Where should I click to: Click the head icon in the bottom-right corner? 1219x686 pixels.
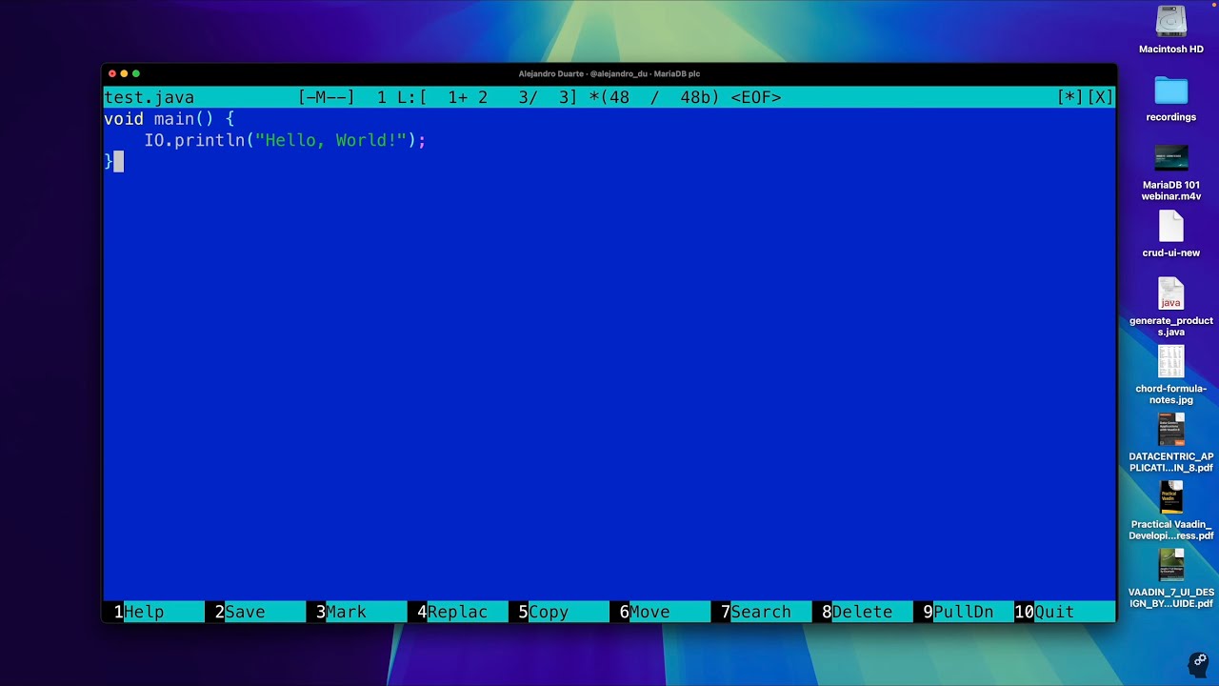pyautogui.click(x=1198, y=664)
